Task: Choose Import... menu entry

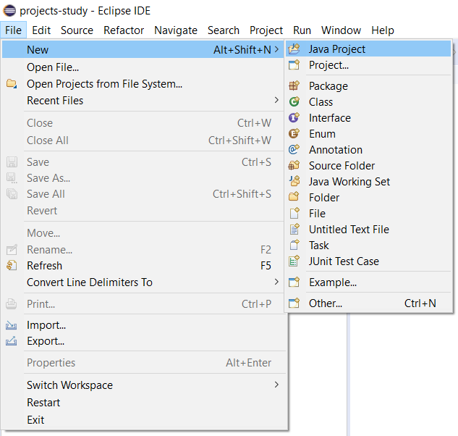Action: (143, 325)
